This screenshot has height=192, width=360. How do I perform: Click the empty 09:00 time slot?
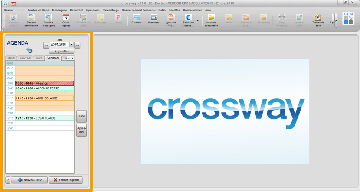click(45, 63)
